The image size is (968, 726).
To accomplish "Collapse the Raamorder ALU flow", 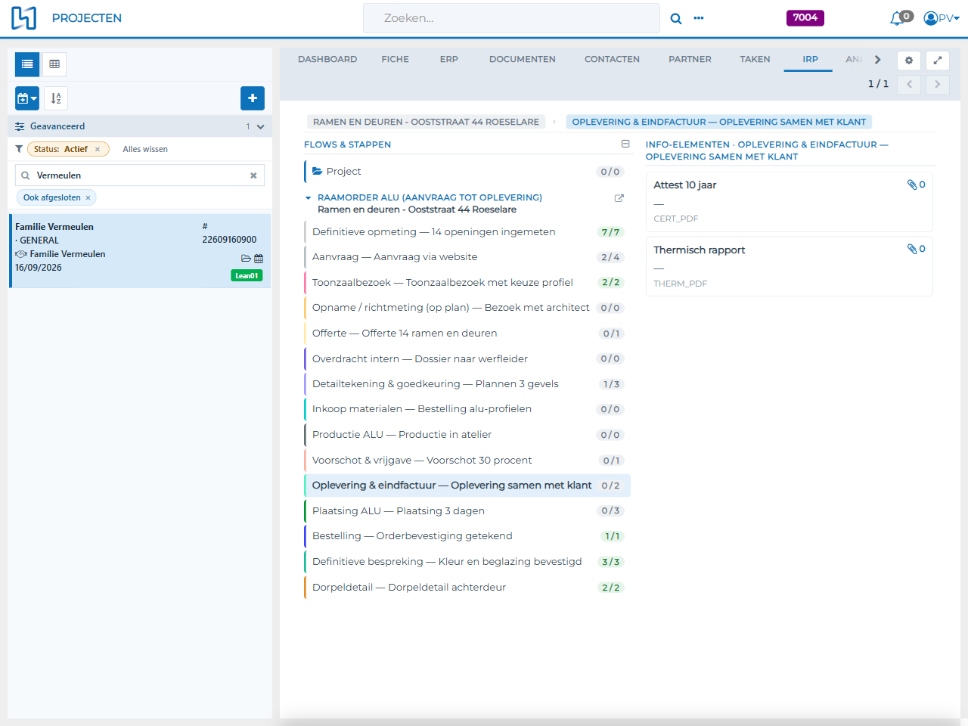I will (x=309, y=198).
